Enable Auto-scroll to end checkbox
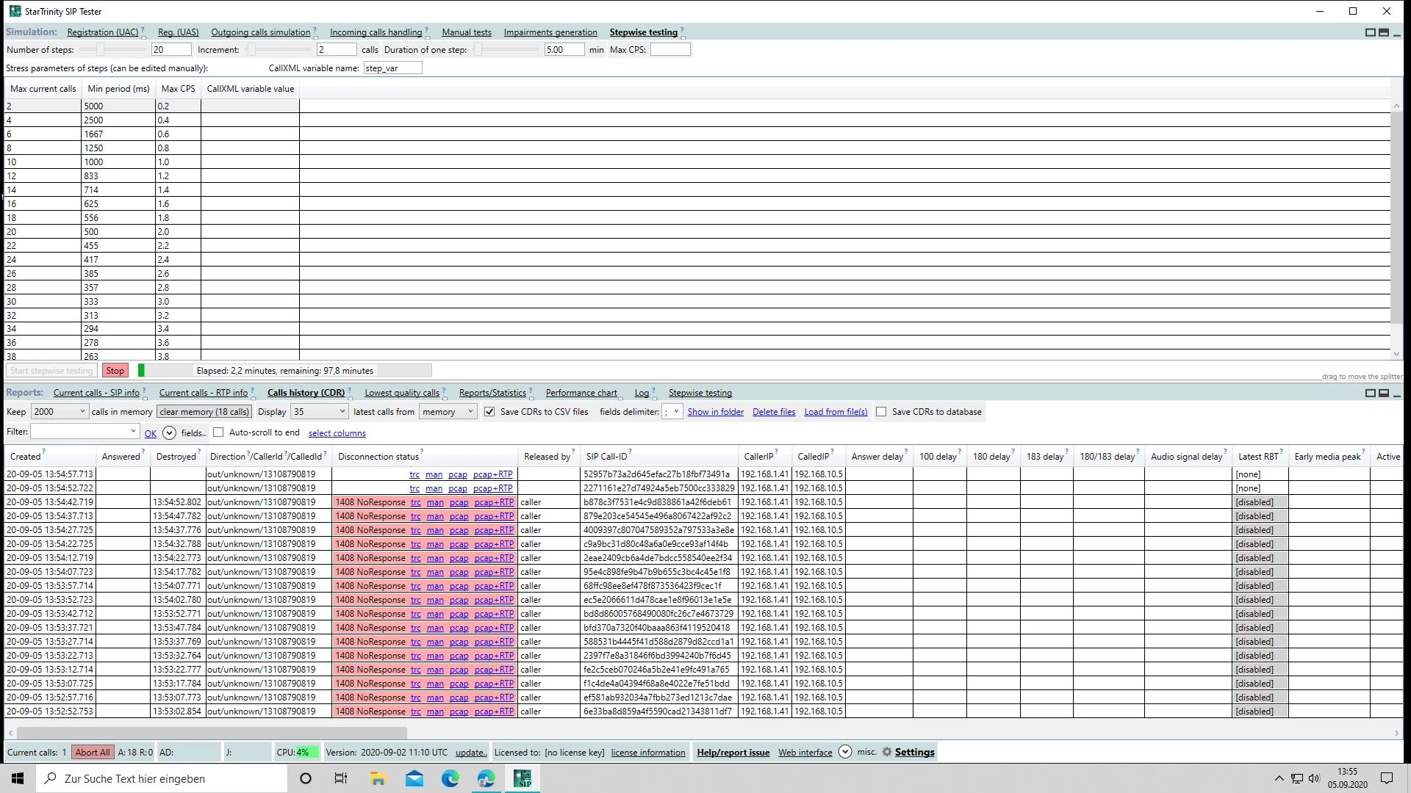This screenshot has width=1411, height=793. coord(218,432)
